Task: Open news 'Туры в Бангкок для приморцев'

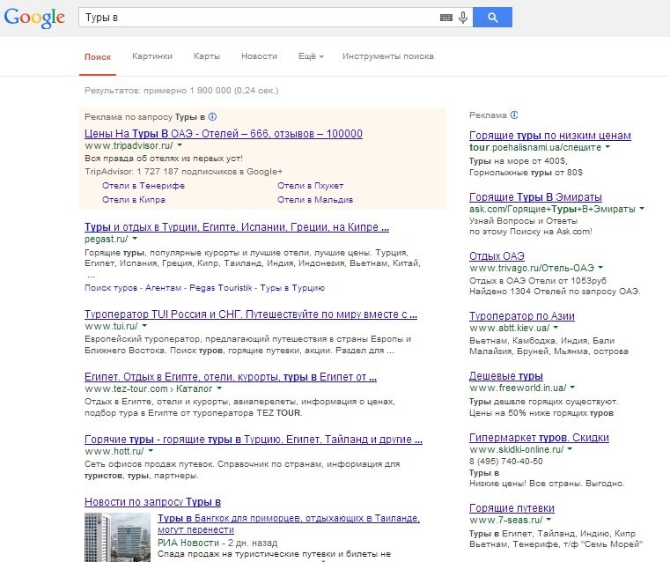Action: pos(289,523)
